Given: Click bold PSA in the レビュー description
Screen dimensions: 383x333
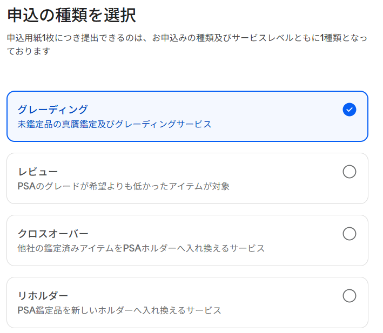Looking at the screenshot, I should point(26,186).
